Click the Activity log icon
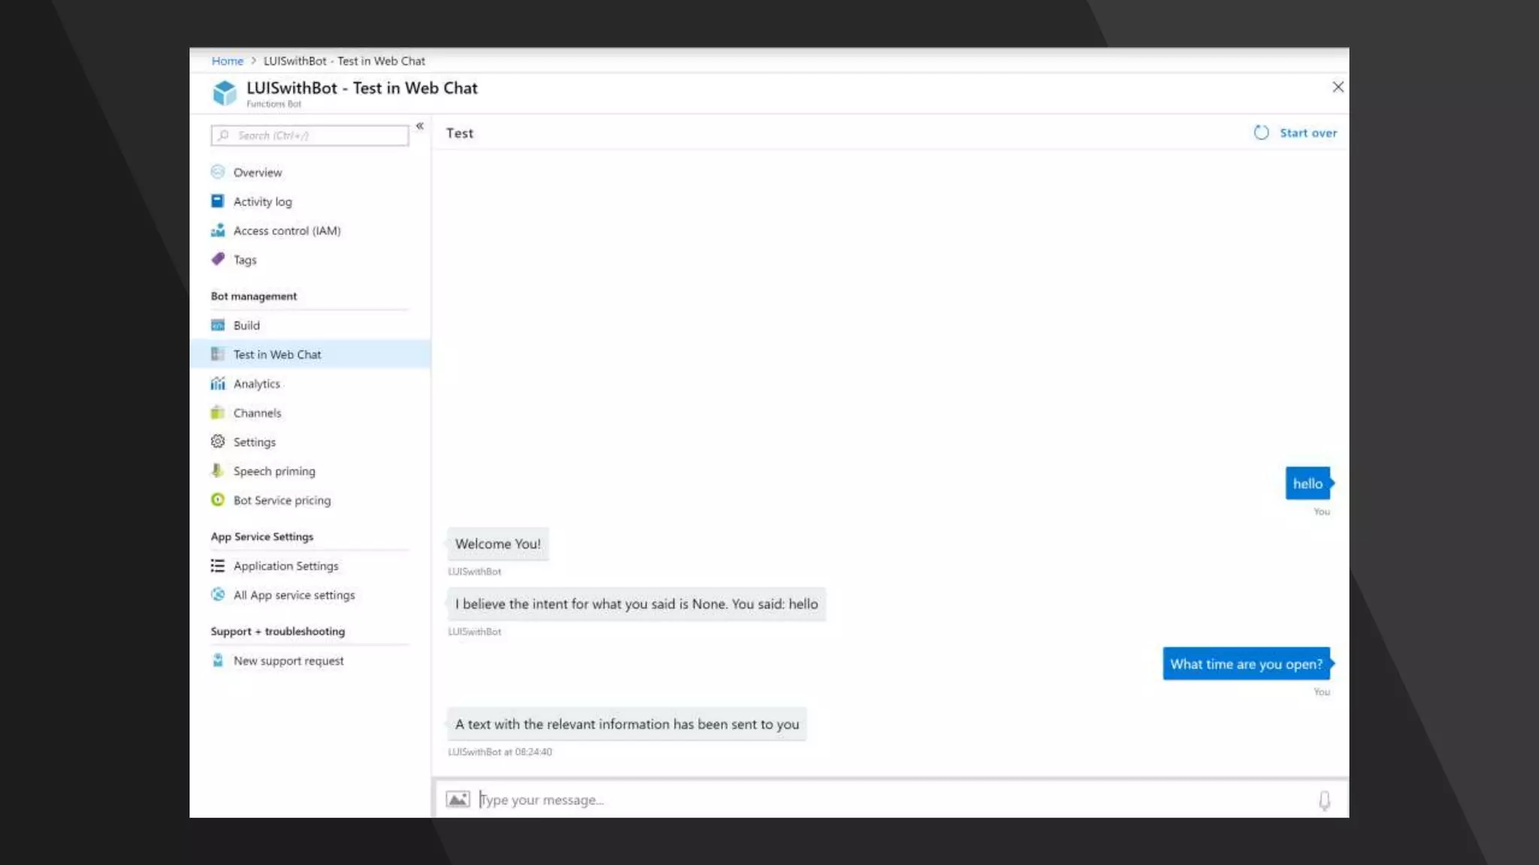The height and width of the screenshot is (865, 1539). [218, 201]
